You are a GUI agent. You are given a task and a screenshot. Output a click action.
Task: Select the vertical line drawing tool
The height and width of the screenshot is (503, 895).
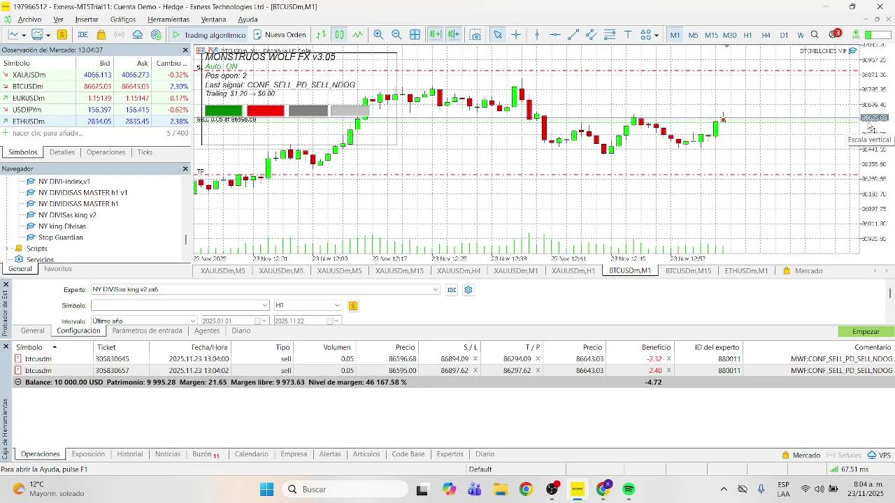pyautogui.click(x=537, y=34)
